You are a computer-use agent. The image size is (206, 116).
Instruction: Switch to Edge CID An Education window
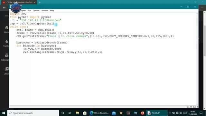click(99, 113)
